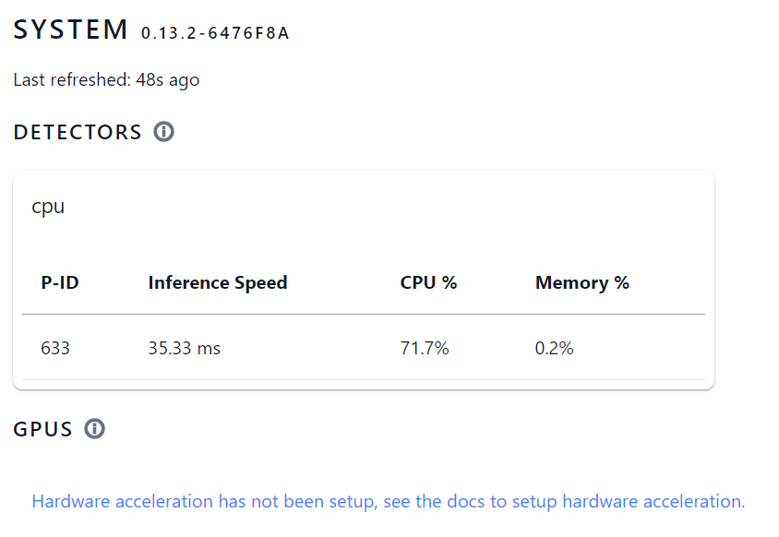Click the 35.33 ms inference speed value
779x537 pixels.
click(x=184, y=348)
